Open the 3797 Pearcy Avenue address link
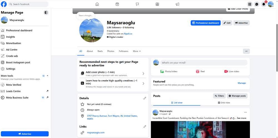This screenshot has width=278, height=138. point(112,117)
